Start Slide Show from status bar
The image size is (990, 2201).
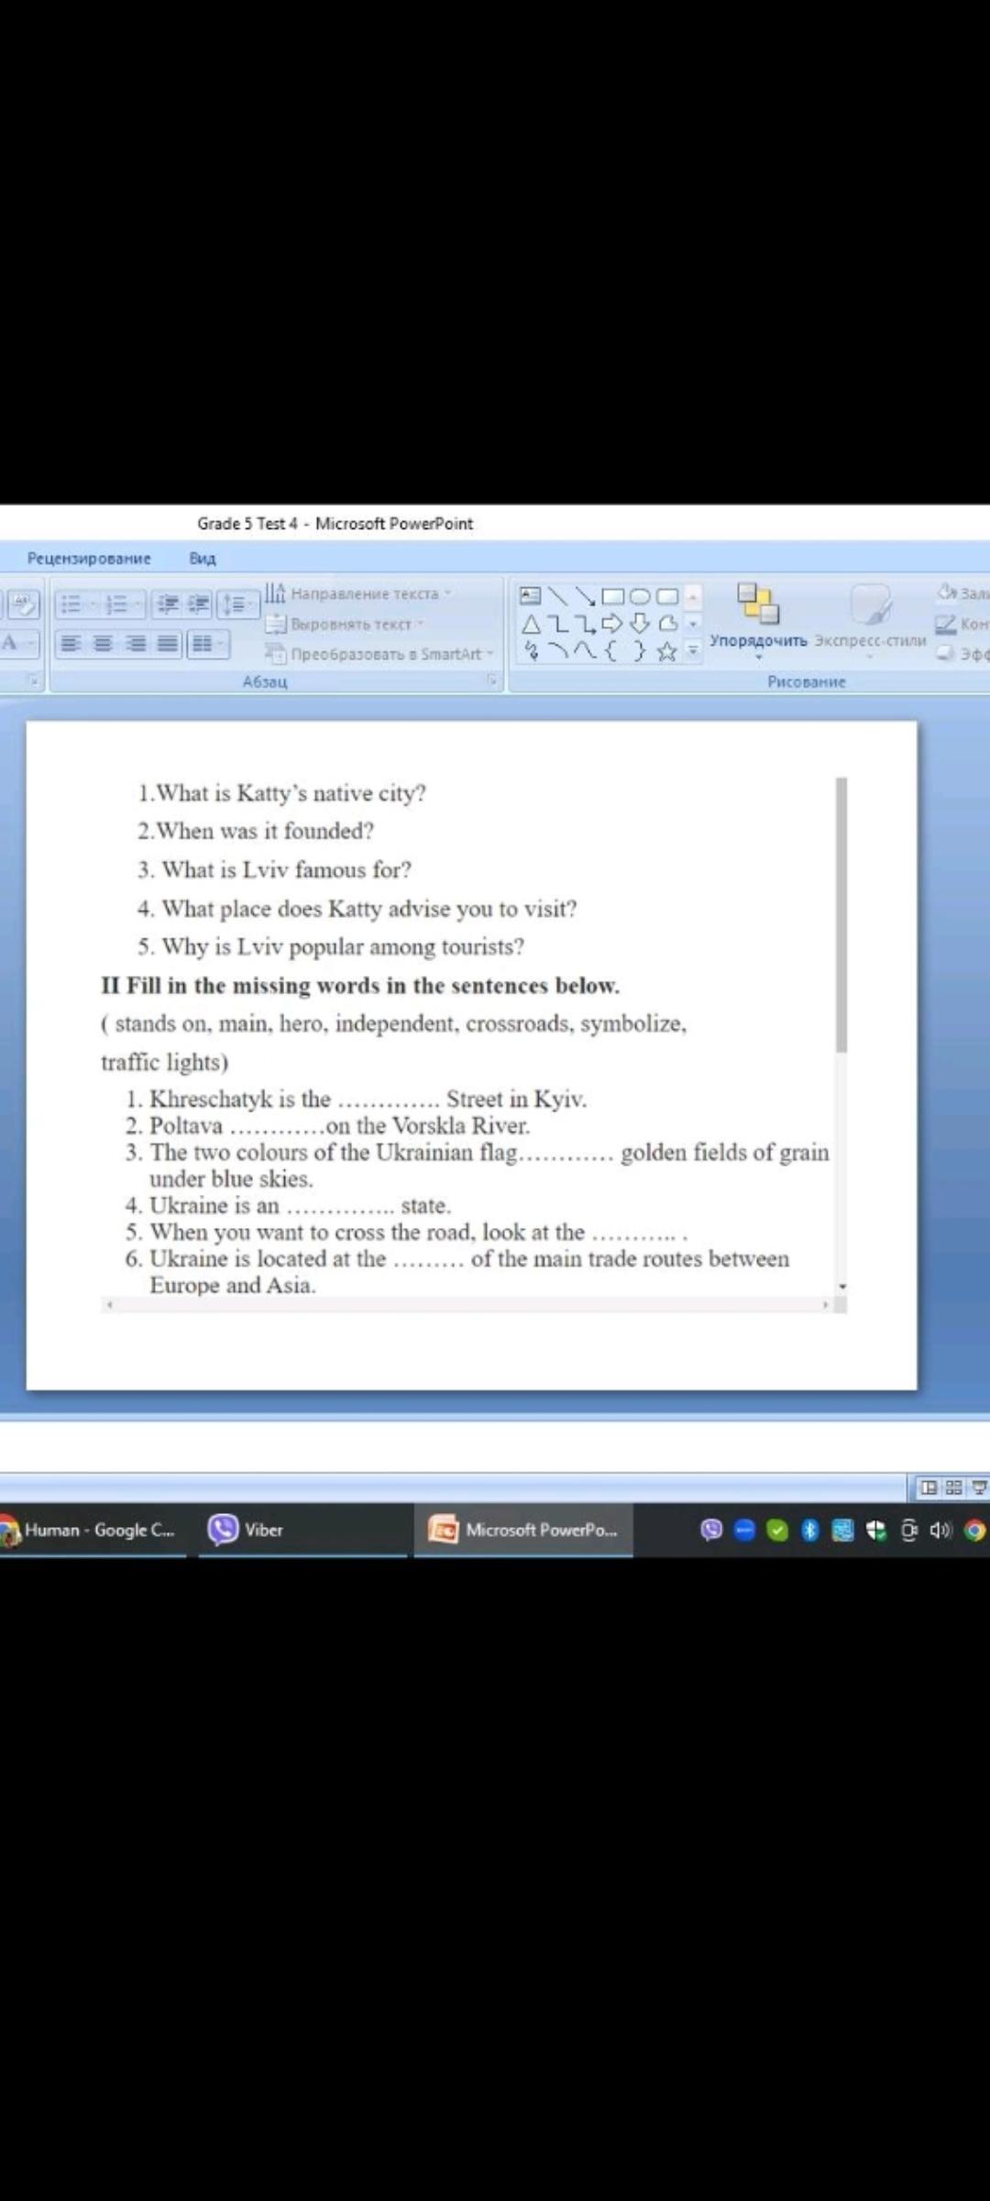979,1488
